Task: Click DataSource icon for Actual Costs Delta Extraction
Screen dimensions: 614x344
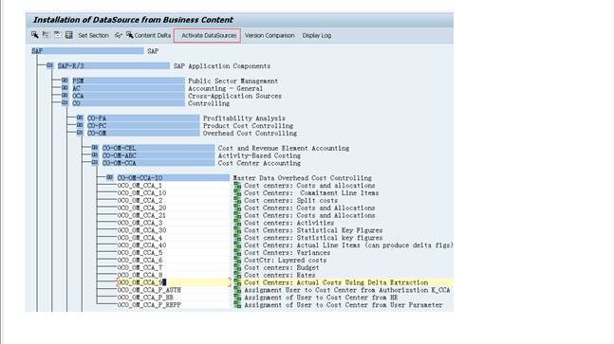Action: pos(237,282)
